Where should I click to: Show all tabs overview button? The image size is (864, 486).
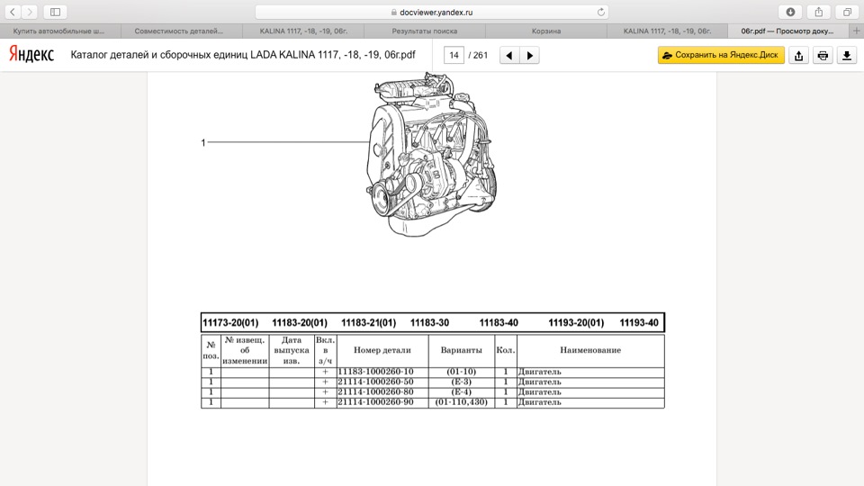[847, 12]
